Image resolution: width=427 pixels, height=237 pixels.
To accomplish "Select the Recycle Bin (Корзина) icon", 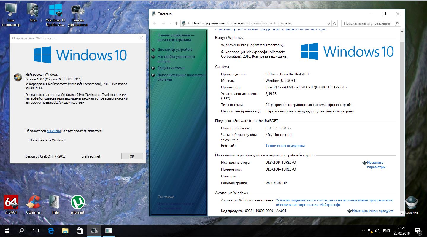I will tap(411, 205).
